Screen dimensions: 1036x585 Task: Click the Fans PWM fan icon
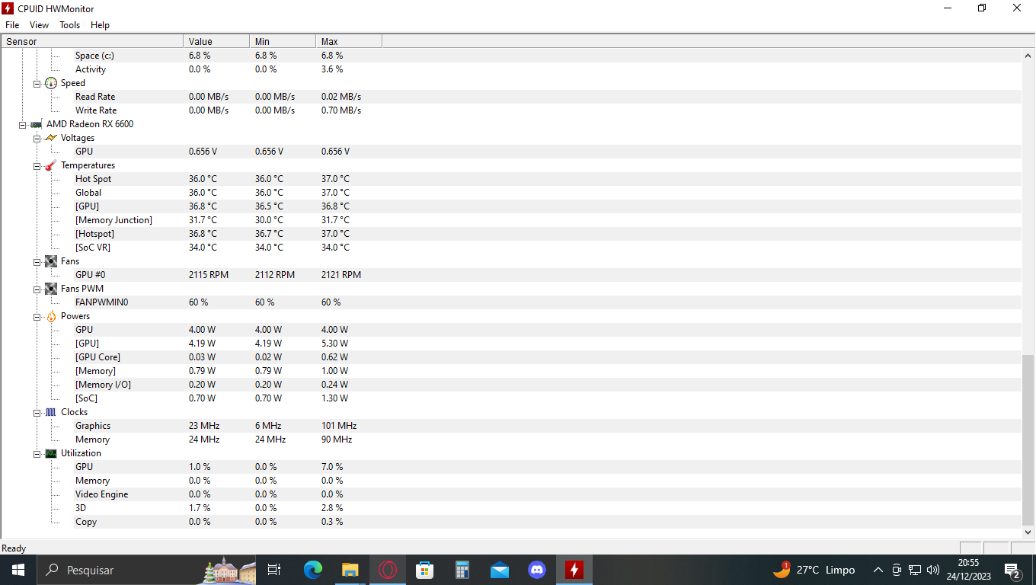tap(51, 289)
